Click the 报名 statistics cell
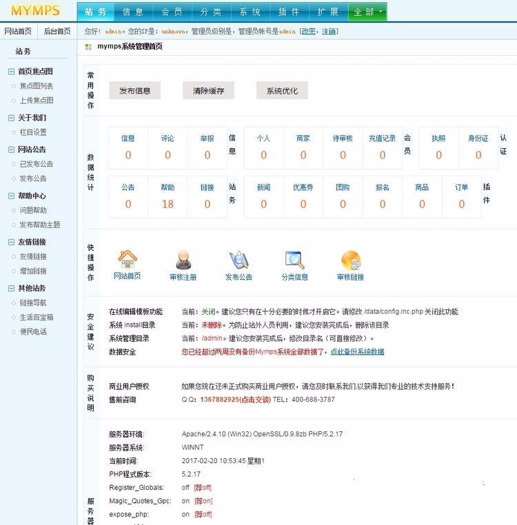Viewport: 517px width, 525px height. pyautogui.click(x=383, y=197)
